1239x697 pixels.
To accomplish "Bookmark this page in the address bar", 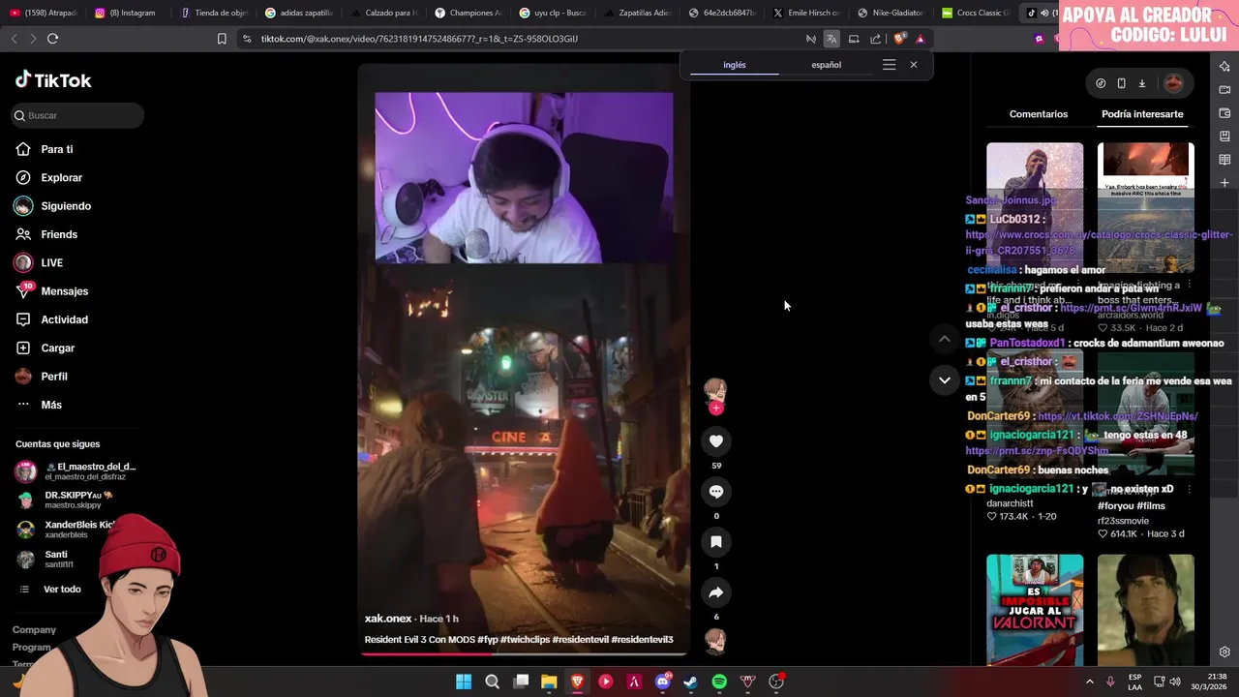I will tap(222, 39).
